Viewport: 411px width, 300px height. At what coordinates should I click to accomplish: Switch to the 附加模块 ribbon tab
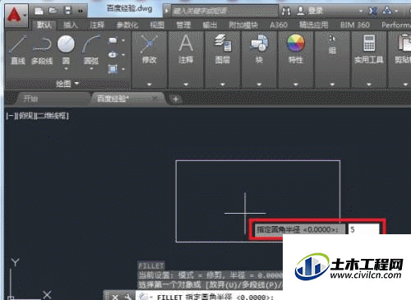tap(243, 25)
